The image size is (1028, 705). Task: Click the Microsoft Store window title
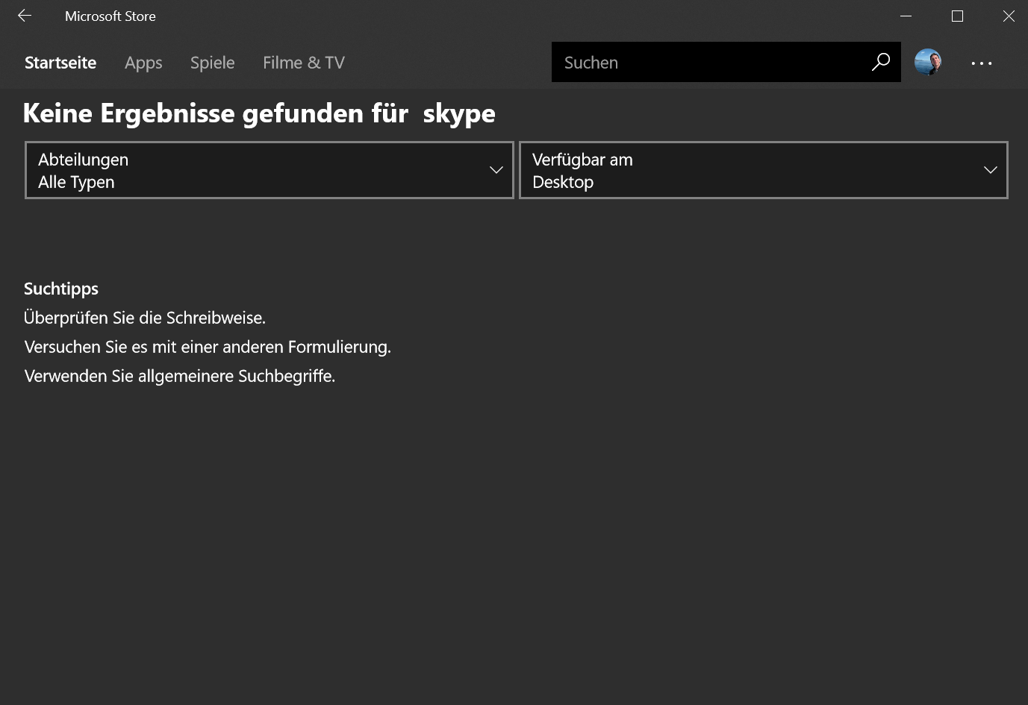coord(110,16)
